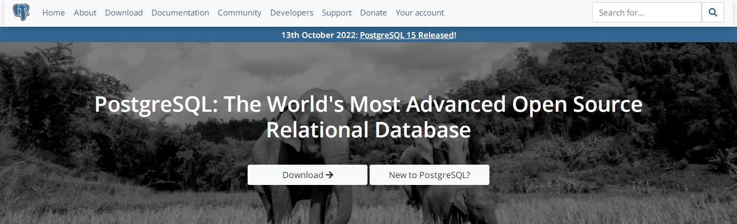This screenshot has height=224, width=737.
Task: Focus the 'Search for...' input field
Action: click(647, 12)
